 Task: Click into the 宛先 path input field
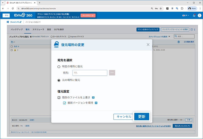[x=90, y=73]
